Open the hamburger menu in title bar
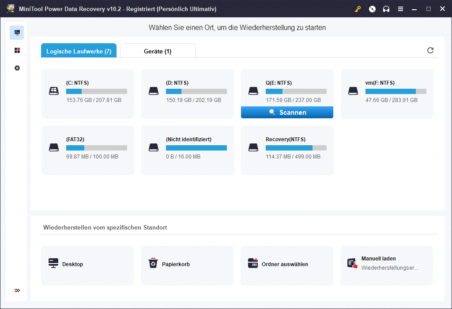452x309 pixels. point(400,9)
